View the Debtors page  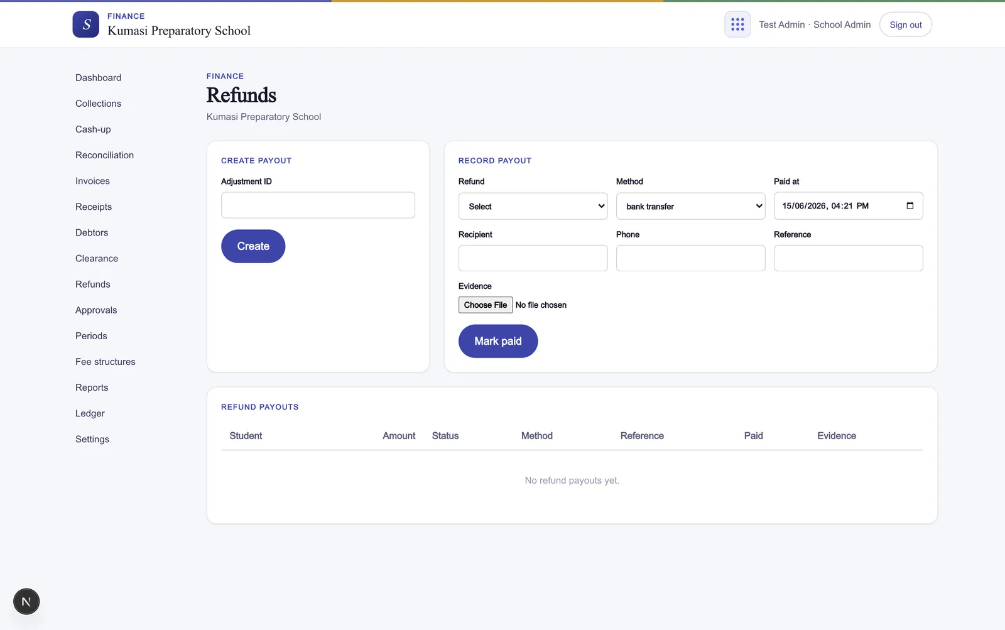[92, 232]
